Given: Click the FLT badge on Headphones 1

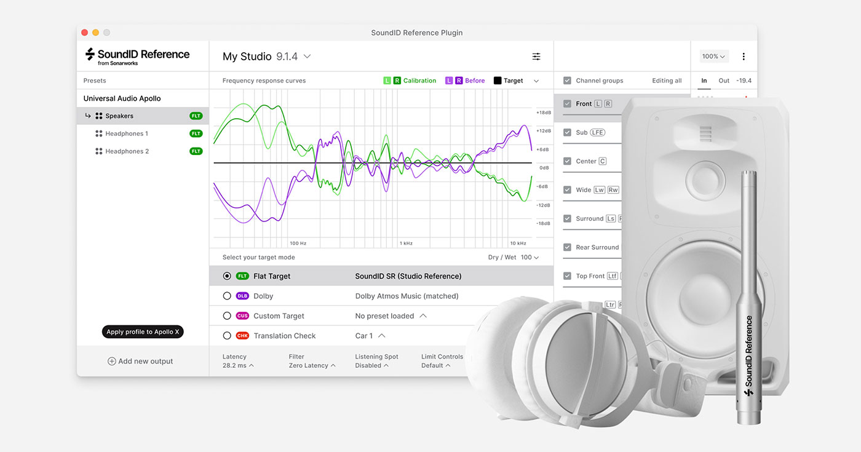Looking at the screenshot, I should pos(196,133).
